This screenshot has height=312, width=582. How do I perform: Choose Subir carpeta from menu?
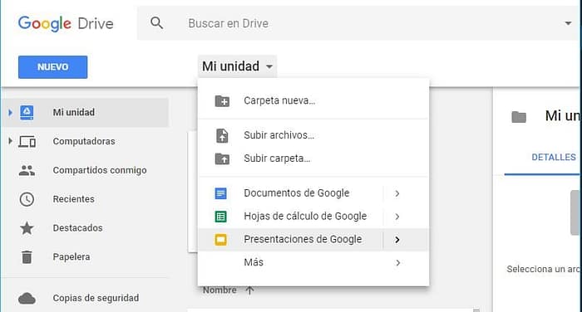[x=313, y=158]
